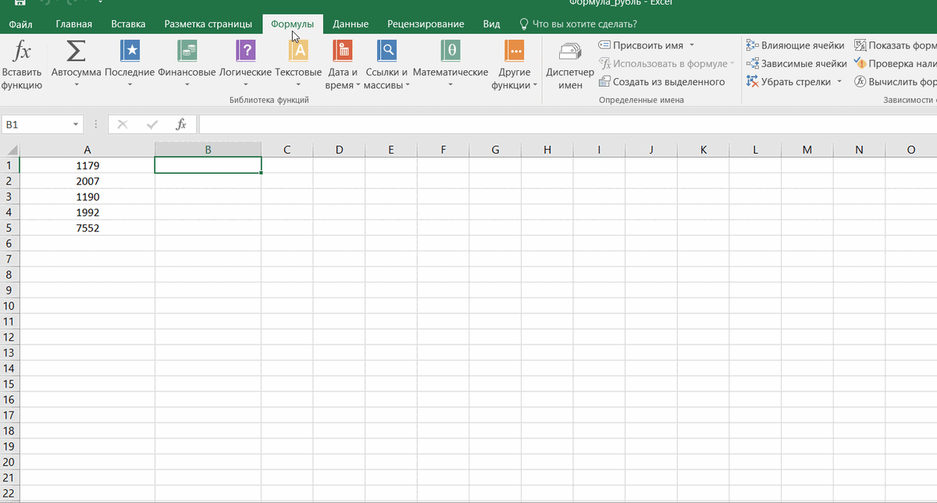This screenshot has height=503, width=937.
Task: Click the AutoSum sigma icon
Action: pyautogui.click(x=76, y=52)
